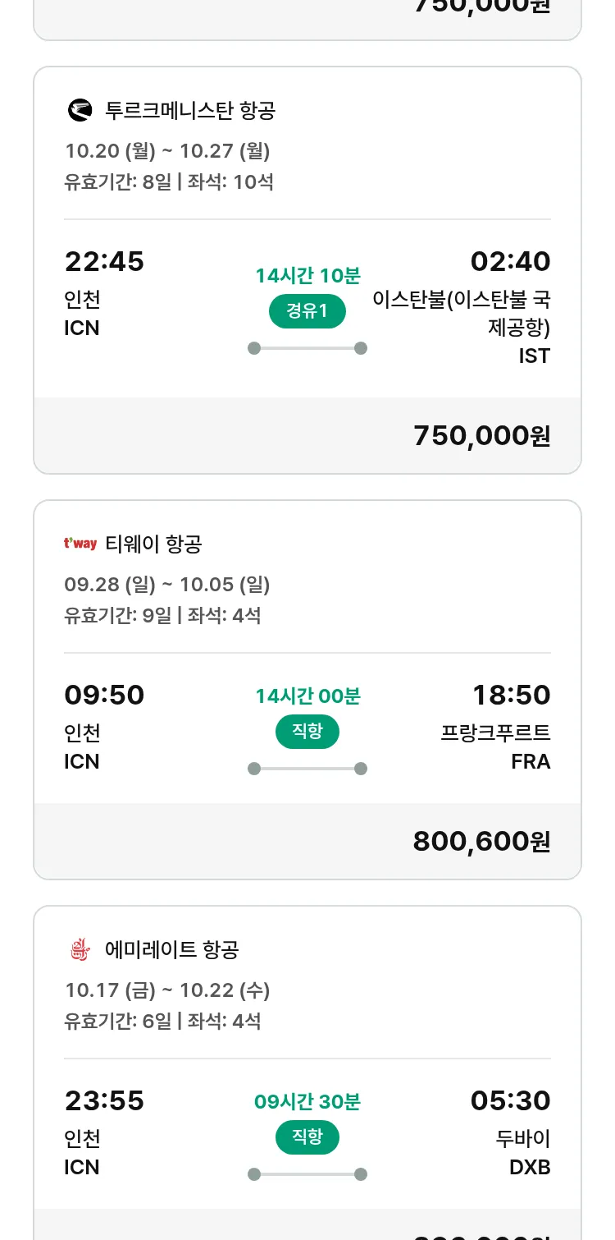615x1240 pixels.
Task: Open the 에미레이트 항공 flight title
Action: coord(172,950)
